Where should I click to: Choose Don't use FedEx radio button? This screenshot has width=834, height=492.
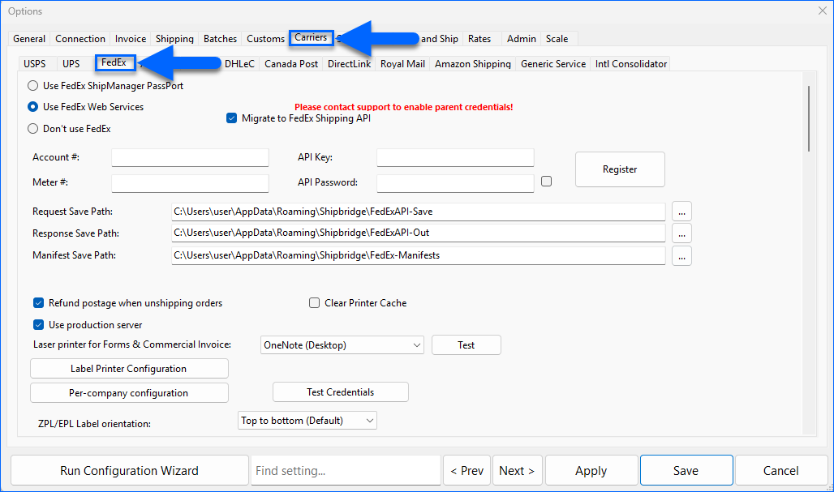[x=33, y=129]
